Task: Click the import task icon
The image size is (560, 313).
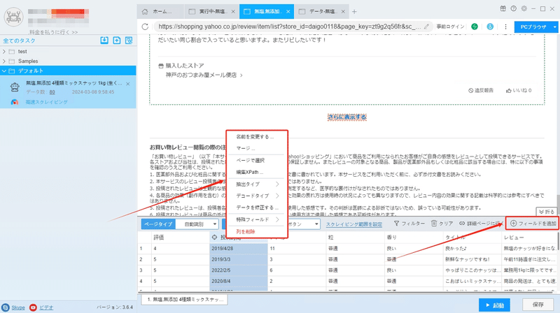Action: [x=104, y=41]
